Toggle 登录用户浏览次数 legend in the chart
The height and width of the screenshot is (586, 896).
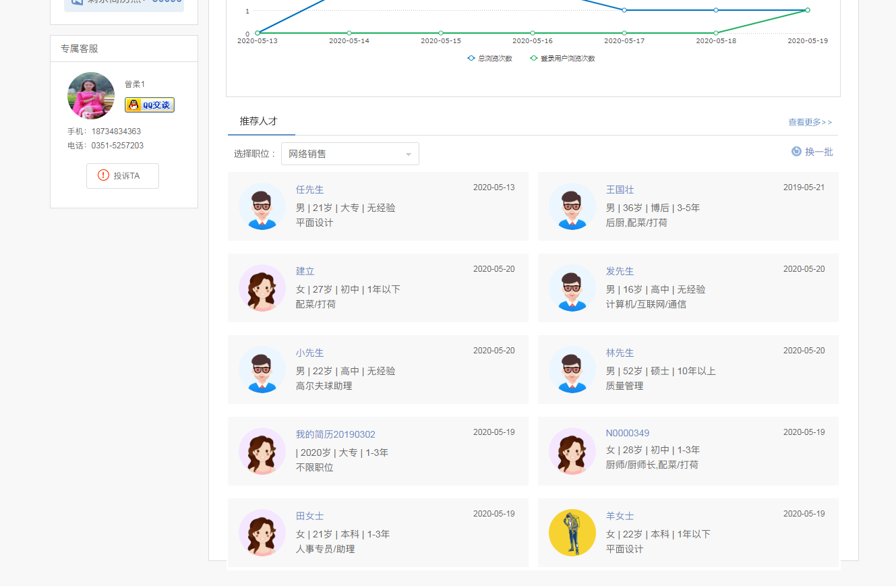pyautogui.click(x=562, y=59)
